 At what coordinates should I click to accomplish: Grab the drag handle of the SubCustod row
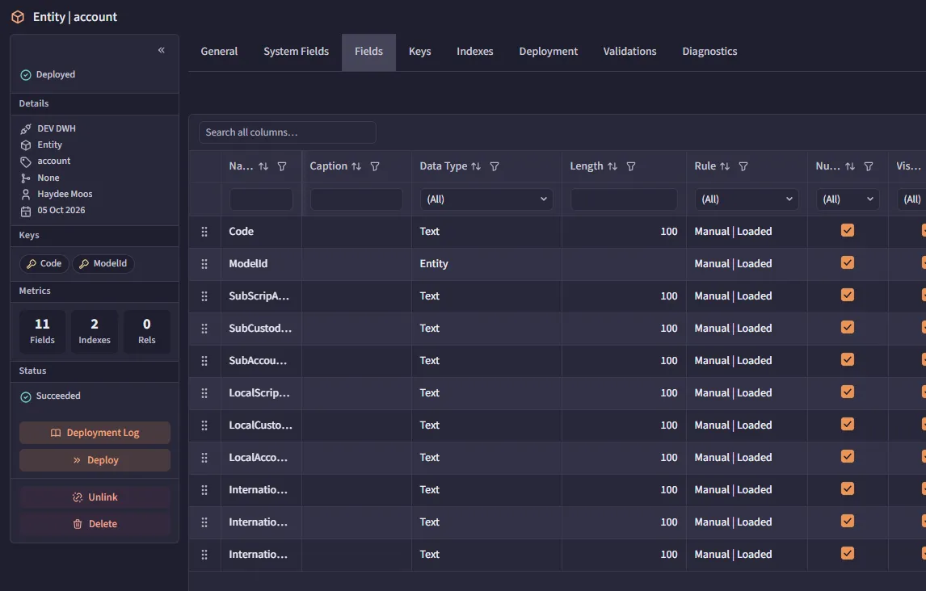pyautogui.click(x=204, y=329)
